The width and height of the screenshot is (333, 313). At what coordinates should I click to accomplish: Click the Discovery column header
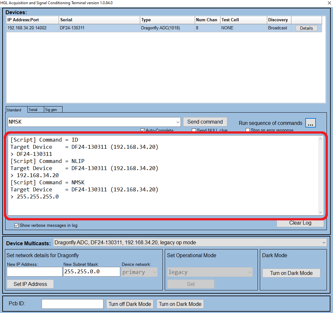[279, 20]
